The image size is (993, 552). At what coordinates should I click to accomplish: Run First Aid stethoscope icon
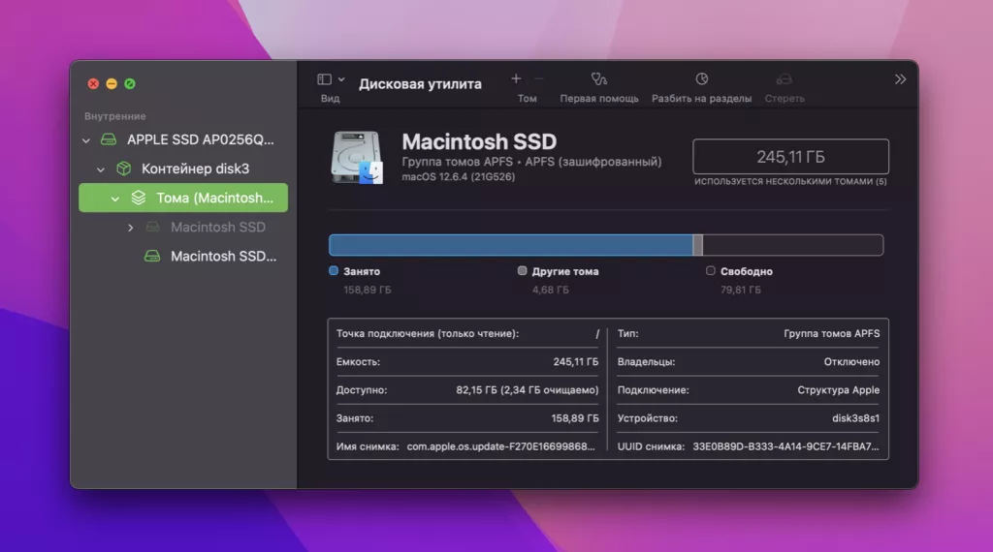tap(599, 79)
